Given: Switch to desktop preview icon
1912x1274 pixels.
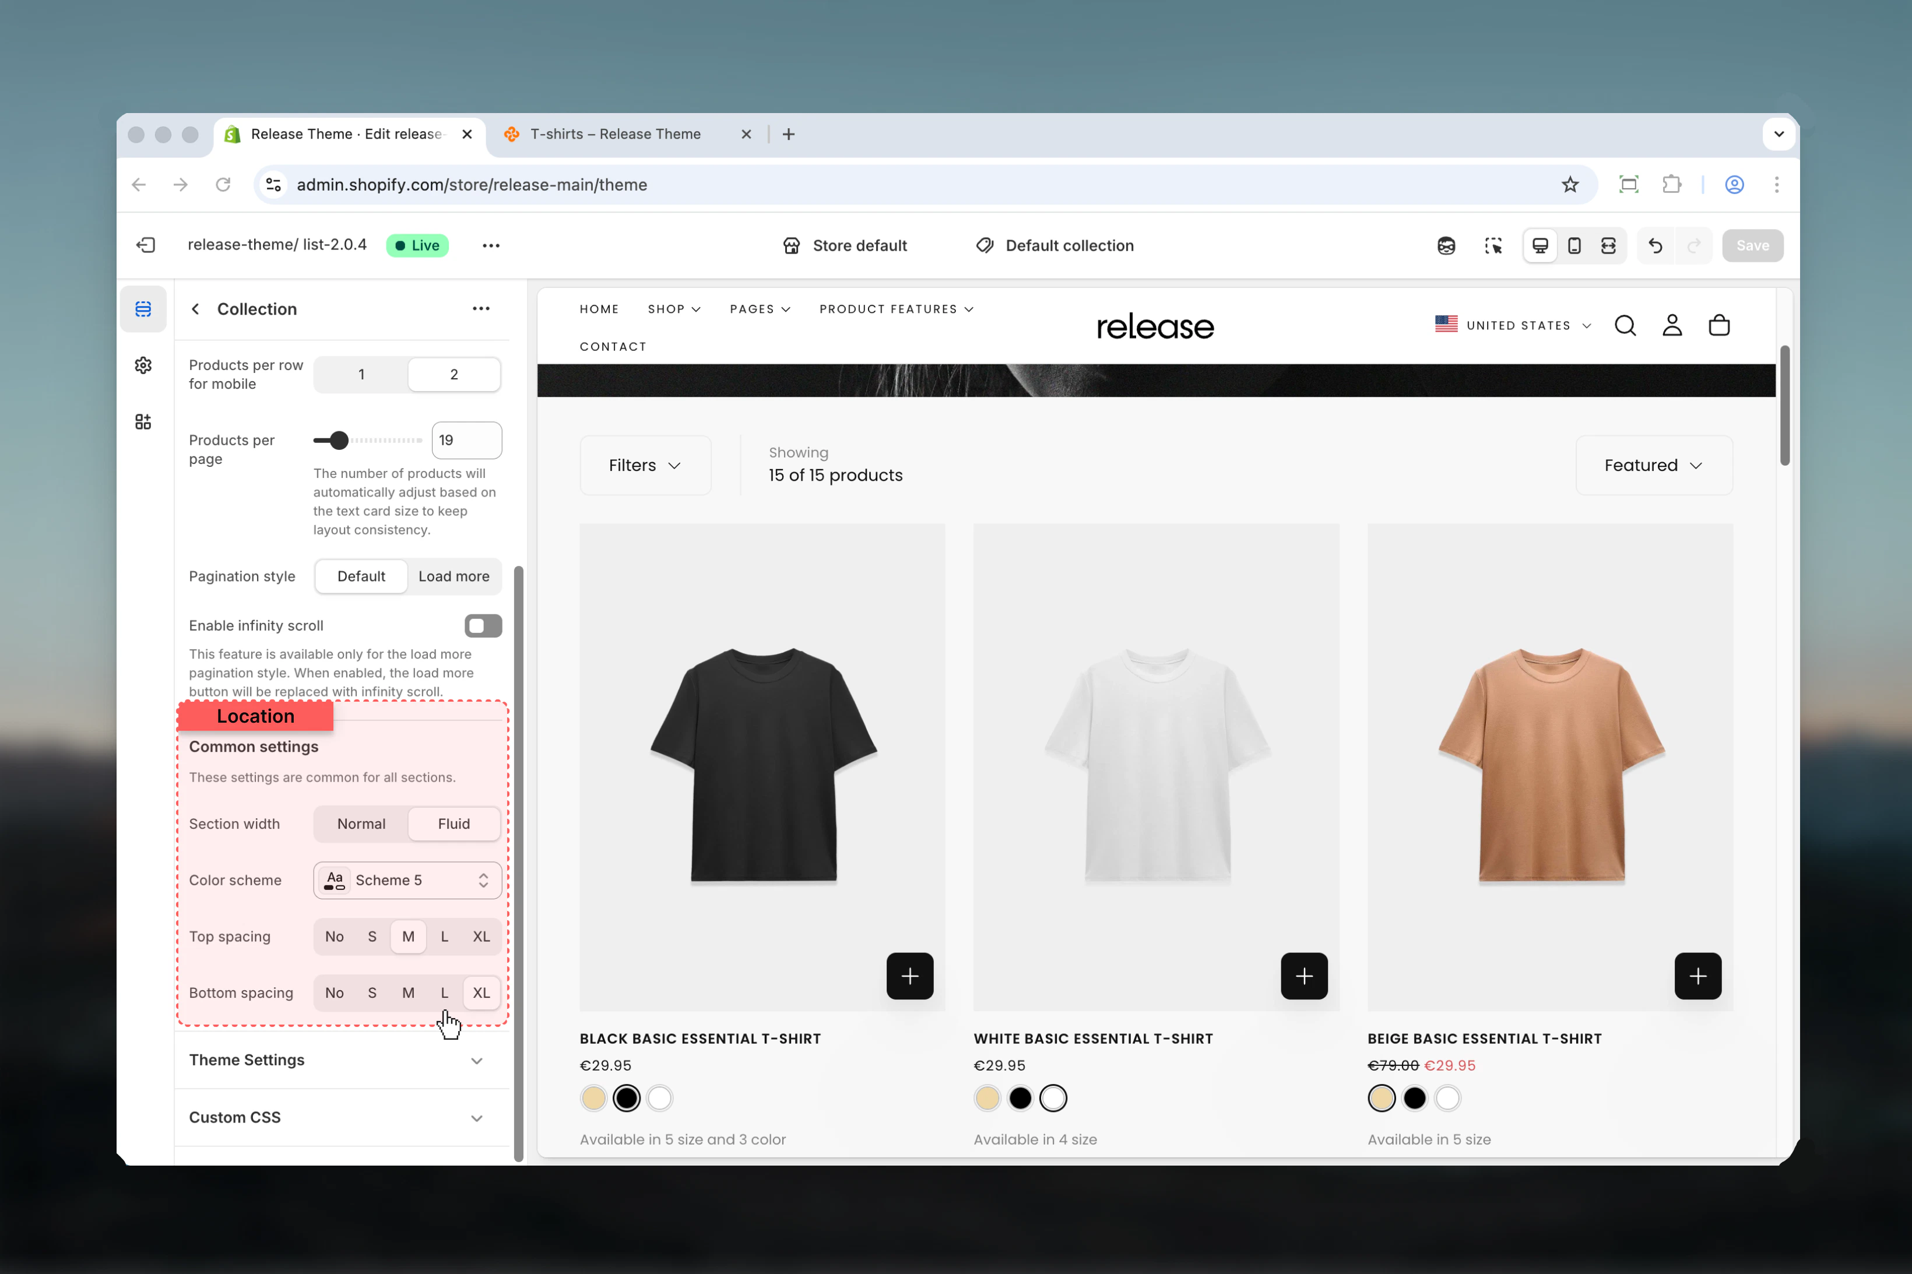Looking at the screenshot, I should click(1540, 245).
